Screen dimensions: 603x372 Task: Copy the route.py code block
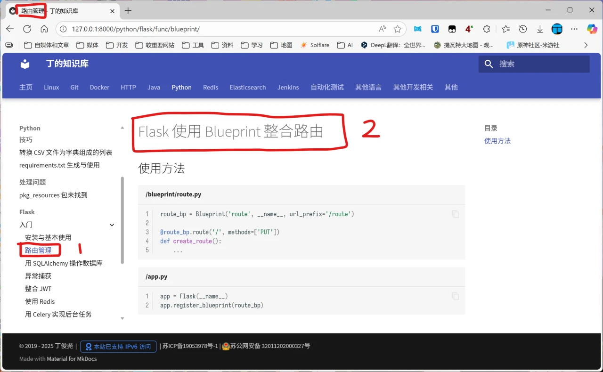pos(455,214)
